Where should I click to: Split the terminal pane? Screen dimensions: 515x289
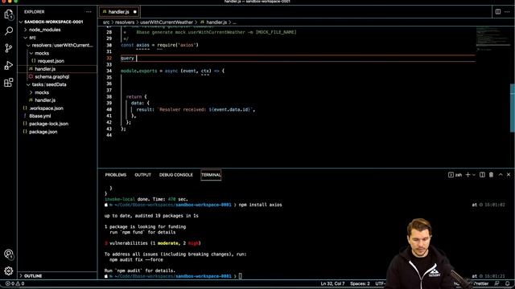pyautogui.click(x=482, y=175)
